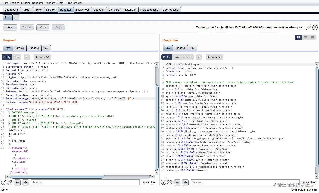
Task: Switch to Comparer tab
Action: point(115,10)
